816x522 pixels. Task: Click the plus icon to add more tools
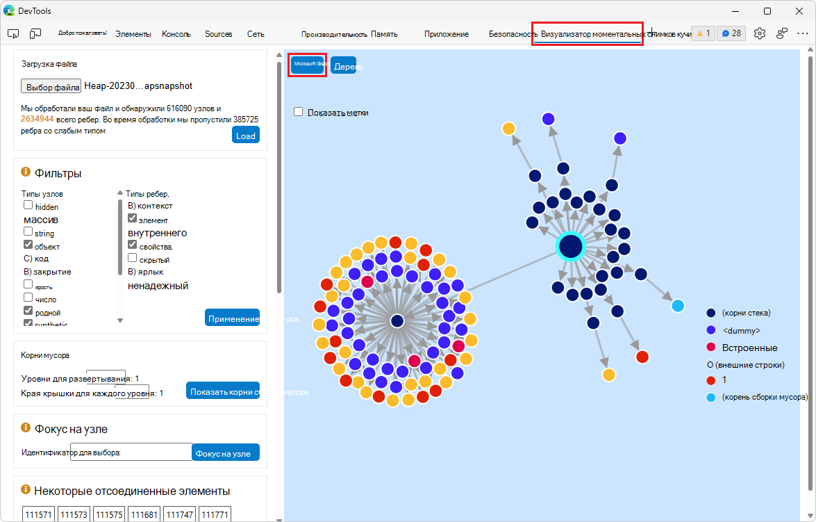[x=651, y=33]
